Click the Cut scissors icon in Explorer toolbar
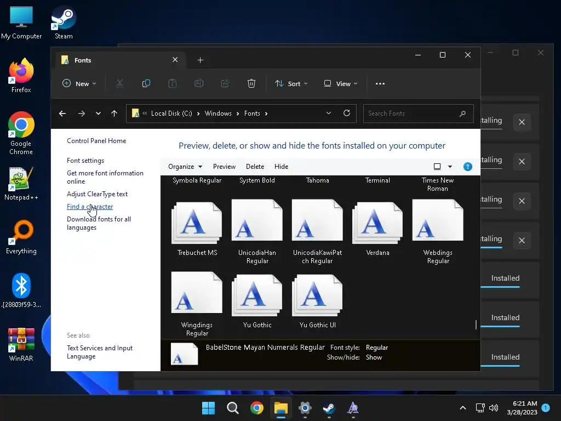Viewport: 561px width, 421px height. pyautogui.click(x=119, y=83)
